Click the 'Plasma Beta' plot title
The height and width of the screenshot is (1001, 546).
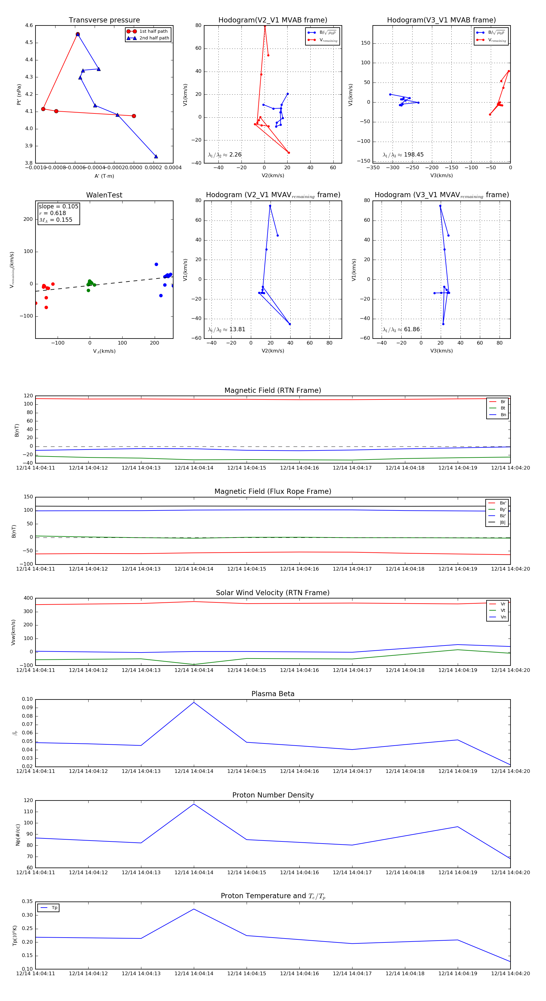273,694
